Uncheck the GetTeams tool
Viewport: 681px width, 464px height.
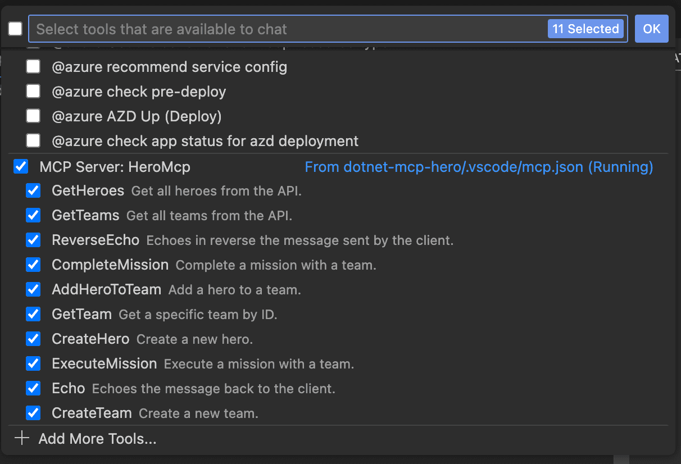coord(33,216)
